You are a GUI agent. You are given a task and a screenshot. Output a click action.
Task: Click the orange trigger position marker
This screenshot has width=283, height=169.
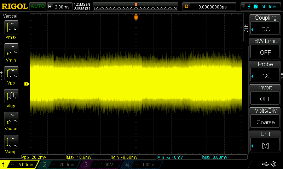coord(136,17)
